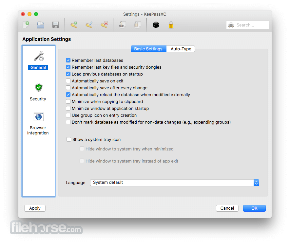290x244 pixels.
Task: Enable Minimize when copying to clipboard
Action: click(x=68, y=101)
